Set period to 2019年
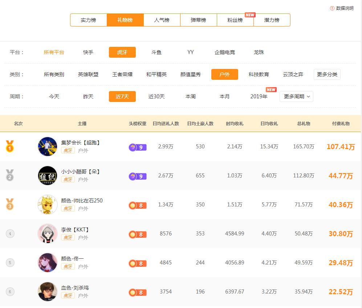Image resolution: width=362 pixels, height=308 pixels. tap(259, 96)
